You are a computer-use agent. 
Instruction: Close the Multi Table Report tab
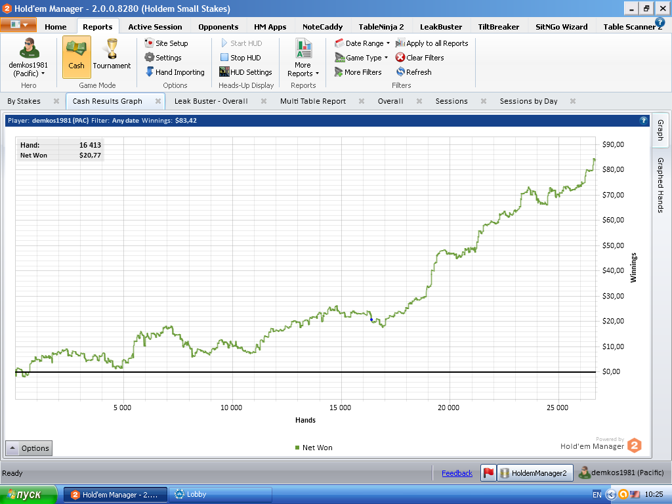click(x=362, y=101)
